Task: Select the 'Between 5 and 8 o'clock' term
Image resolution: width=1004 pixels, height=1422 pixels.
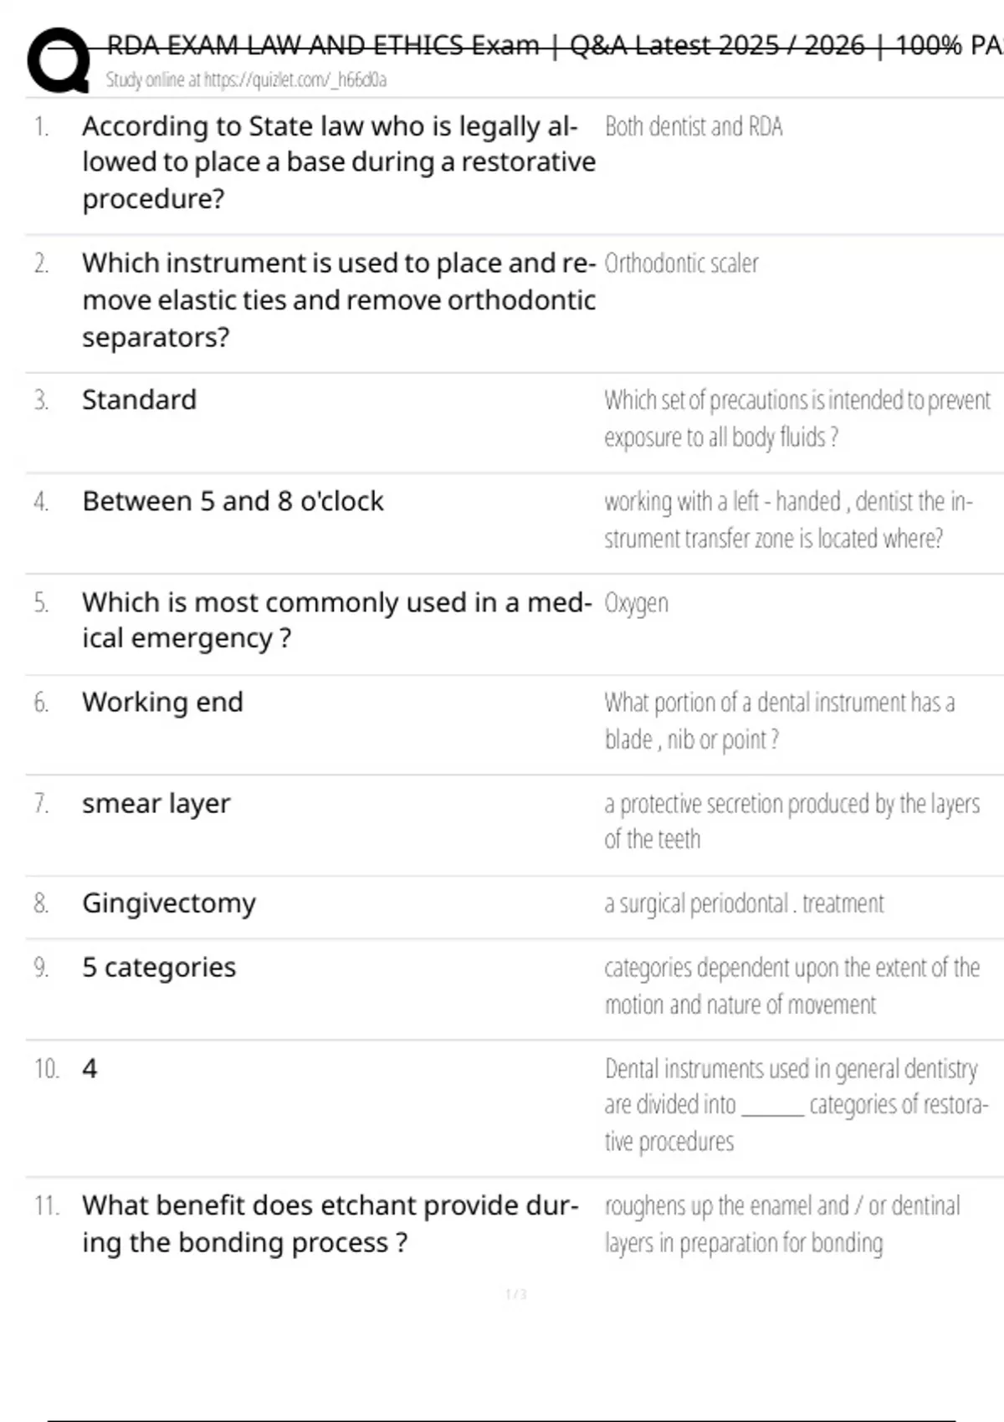Action: [233, 501]
